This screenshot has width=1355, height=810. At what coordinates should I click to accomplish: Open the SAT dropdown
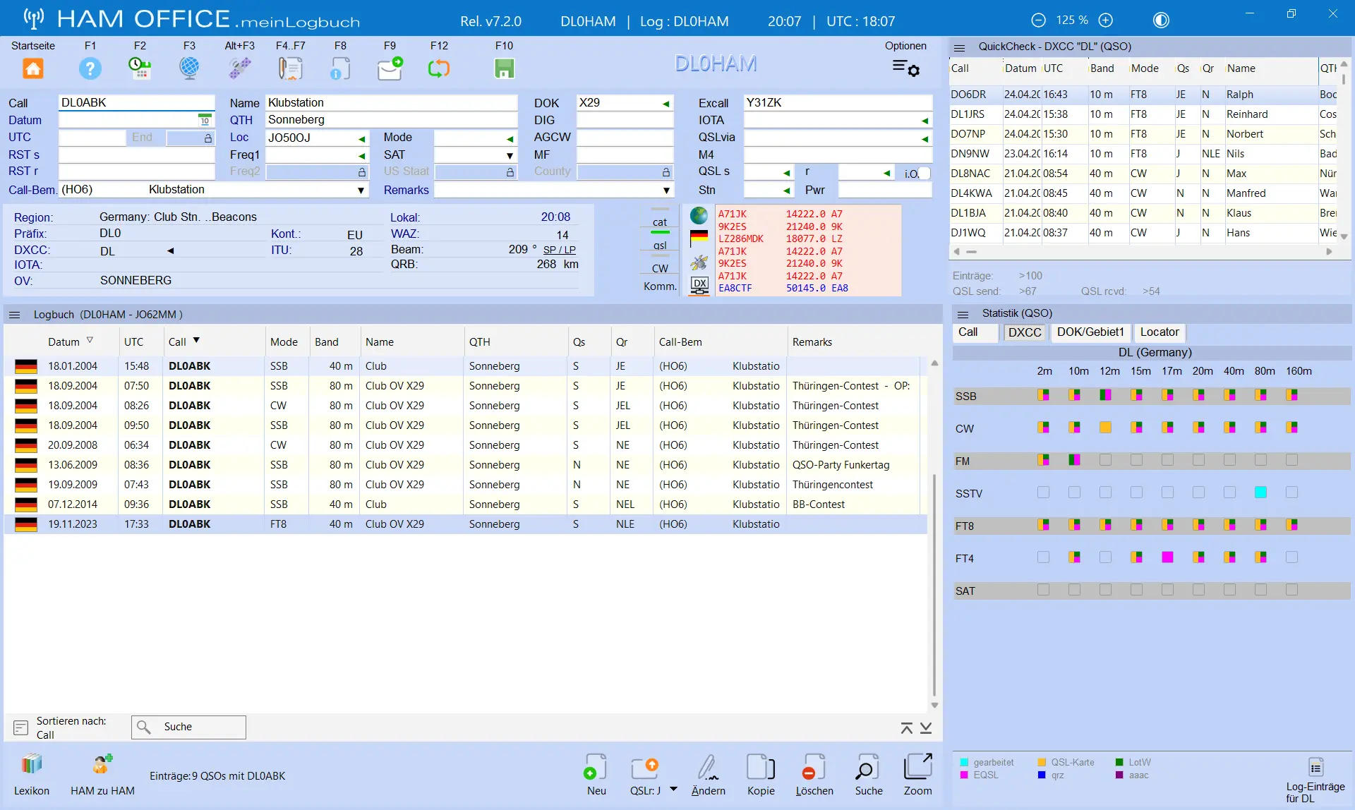510,155
